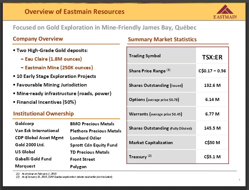The image size is (249, 190).
Task: Select 'Plethora Precious Metals' entry
Action: click(x=96, y=131)
